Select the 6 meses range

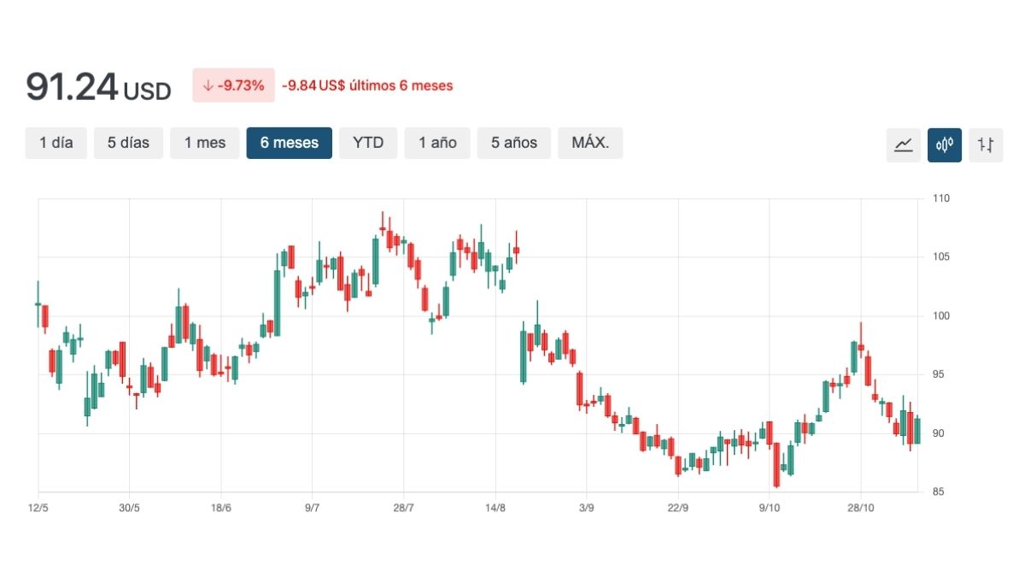point(289,143)
